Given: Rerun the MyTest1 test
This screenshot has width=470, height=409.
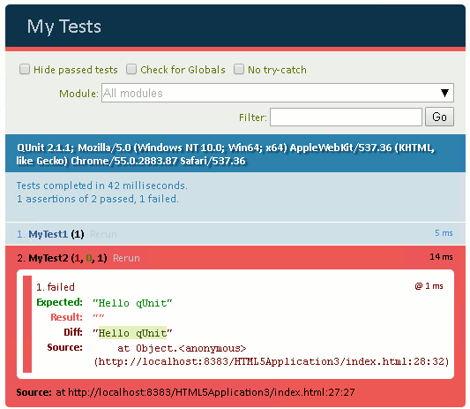Looking at the screenshot, I should tap(103, 234).
